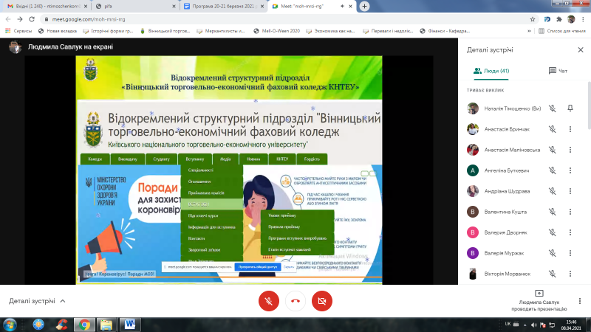Open the Windows Start button
This screenshot has height=332, width=591.
(10, 325)
